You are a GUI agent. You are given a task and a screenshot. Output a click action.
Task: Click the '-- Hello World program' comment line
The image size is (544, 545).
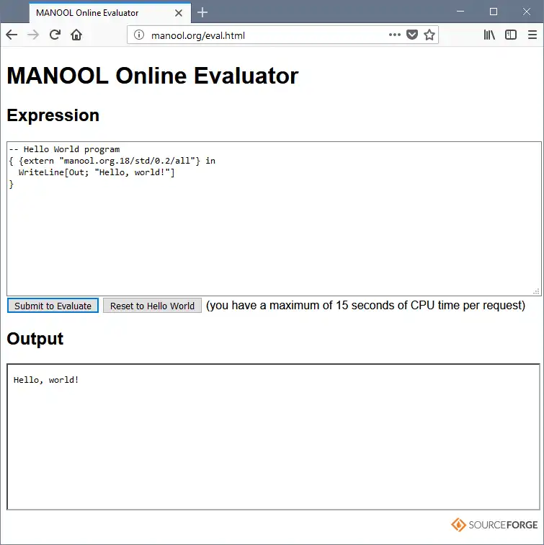[x=64, y=149]
